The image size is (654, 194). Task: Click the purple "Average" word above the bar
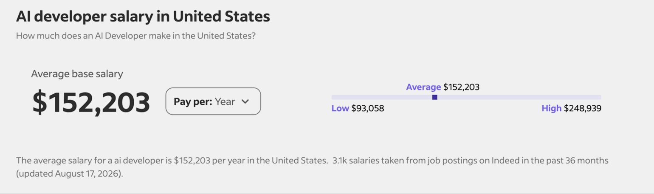423,87
